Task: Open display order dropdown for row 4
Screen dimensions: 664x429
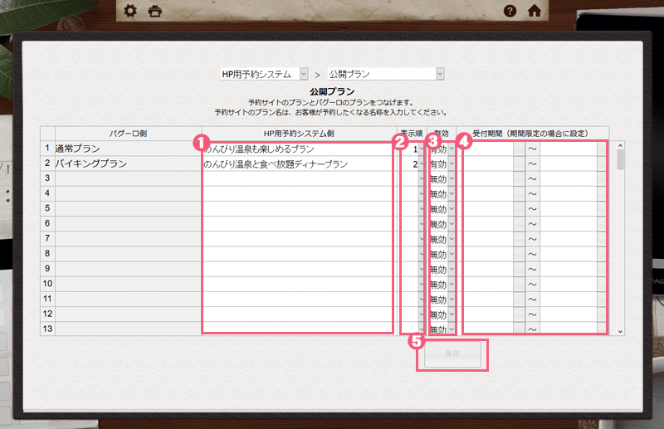Action: [422, 194]
